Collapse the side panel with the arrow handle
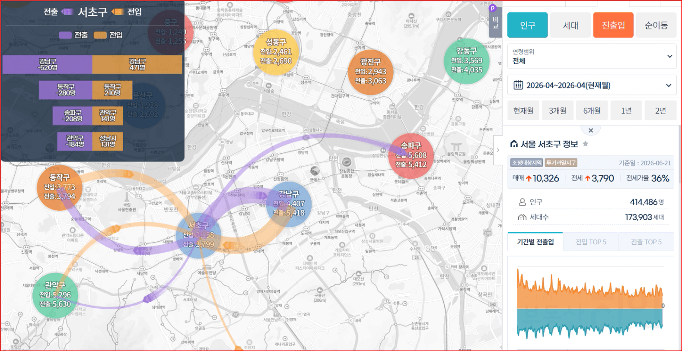The image size is (682, 351). [x=498, y=150]
